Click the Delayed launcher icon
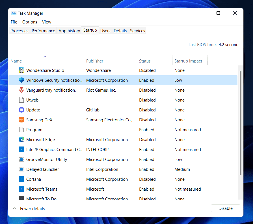The height and width of the screenshot is (224, 253). [21, 169]
